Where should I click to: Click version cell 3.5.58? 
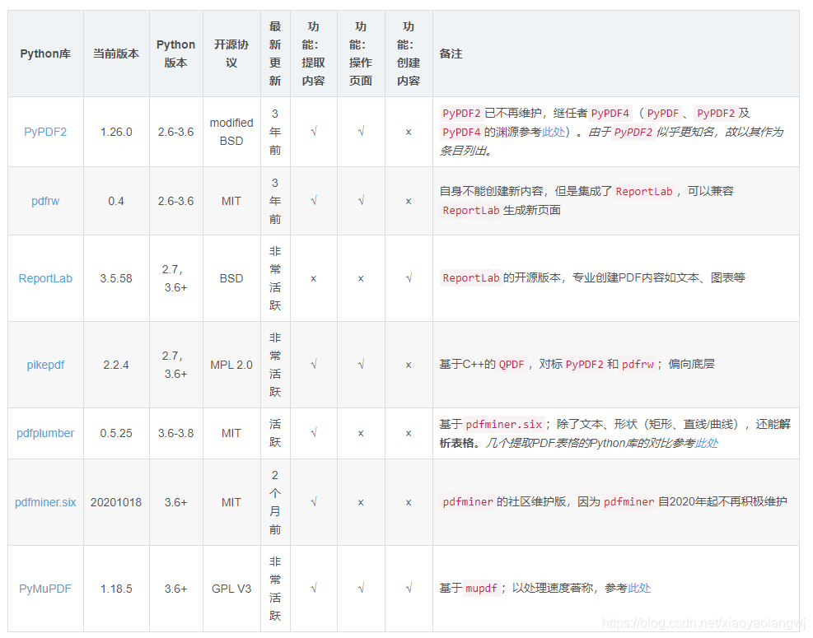click(116, 278)
